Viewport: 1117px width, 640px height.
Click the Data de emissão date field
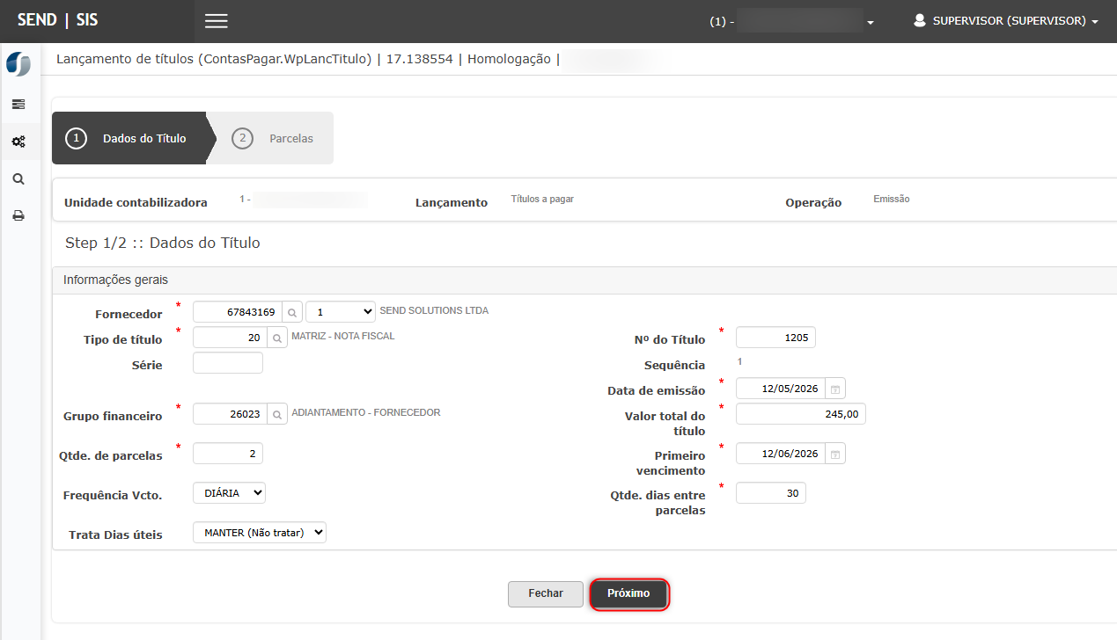(780, 388)
